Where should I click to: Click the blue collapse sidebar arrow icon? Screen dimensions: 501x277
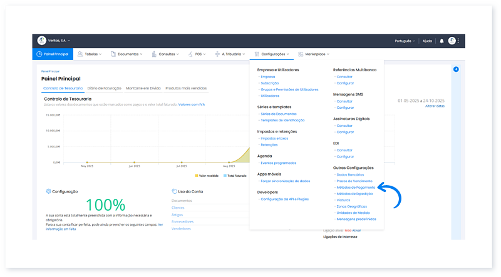[x=456, y=69]
